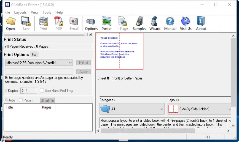Image resolution: width=239 pixels, height=142 pixels.
Task: Click the Shuffle button
Action: pos(47,100)
